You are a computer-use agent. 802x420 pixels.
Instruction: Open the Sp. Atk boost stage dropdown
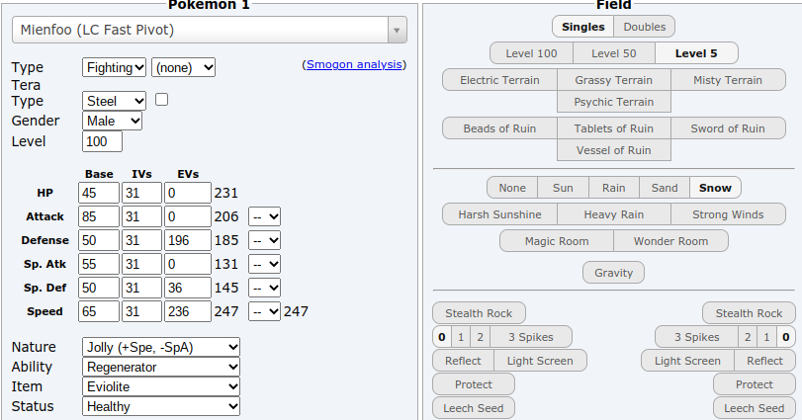coord(264,264)
